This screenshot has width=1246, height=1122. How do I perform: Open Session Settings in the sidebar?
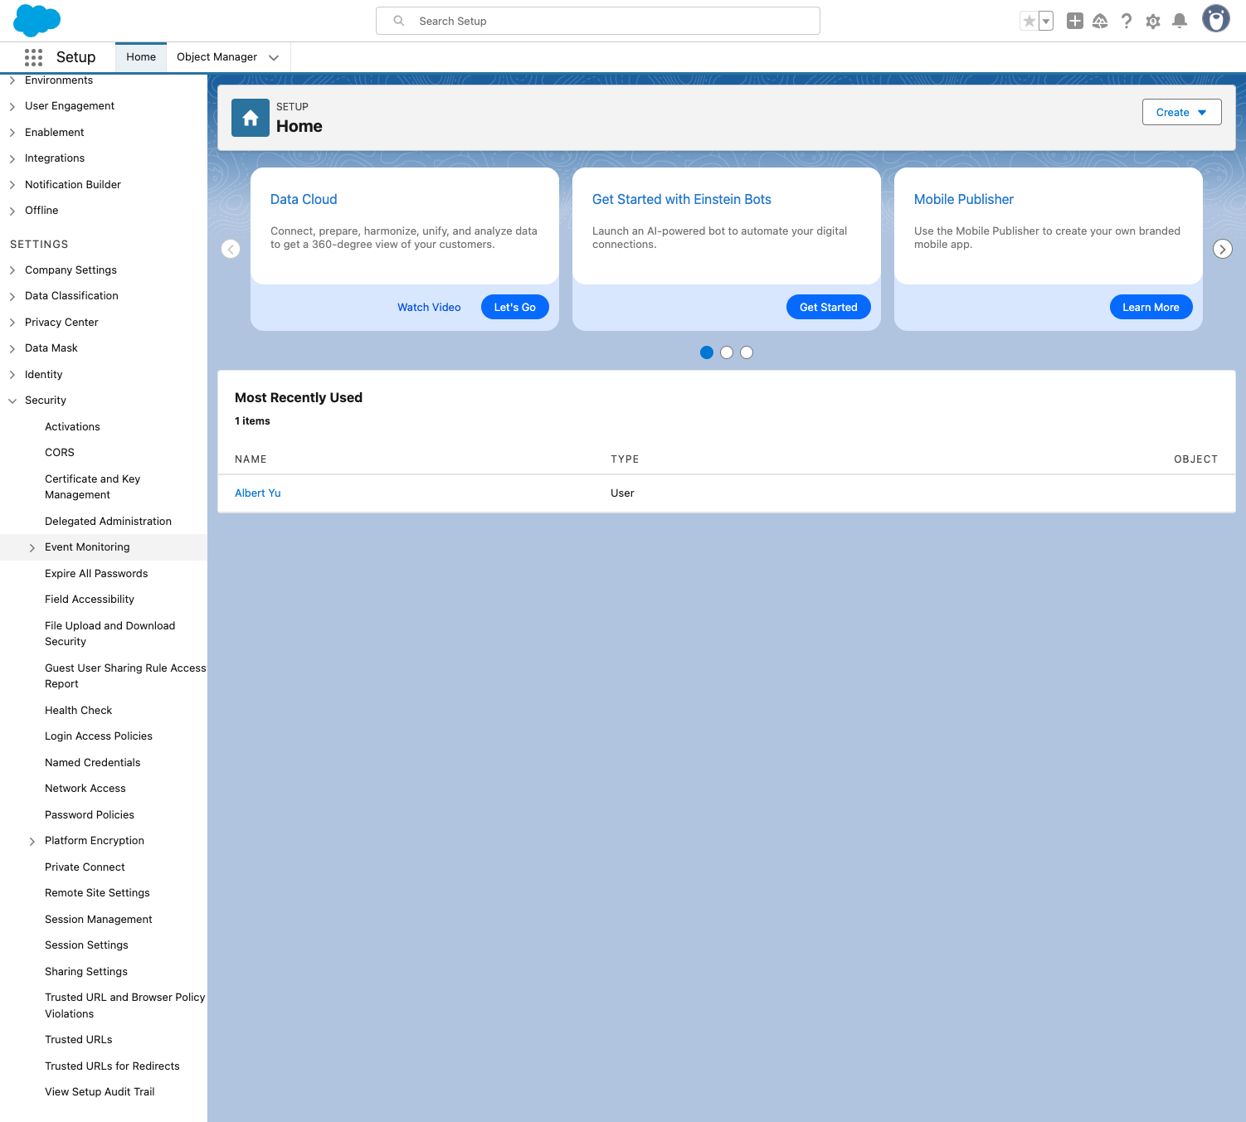point(86,945)
